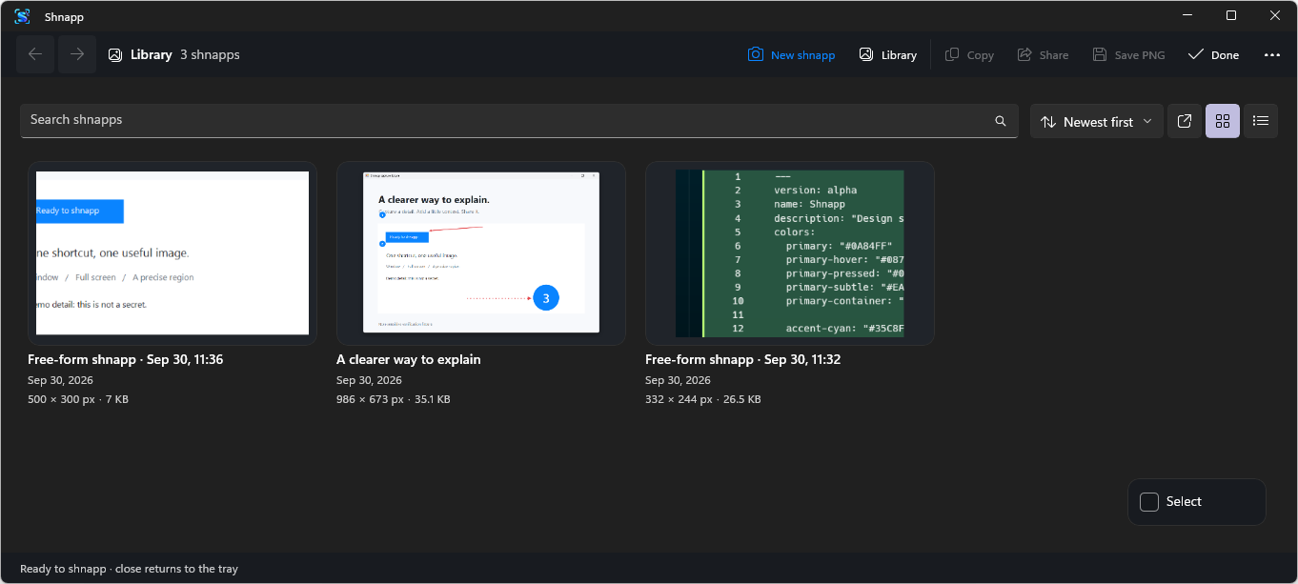
Task: Click the Shnapp app logo icon
Action: tap(22, 16)
